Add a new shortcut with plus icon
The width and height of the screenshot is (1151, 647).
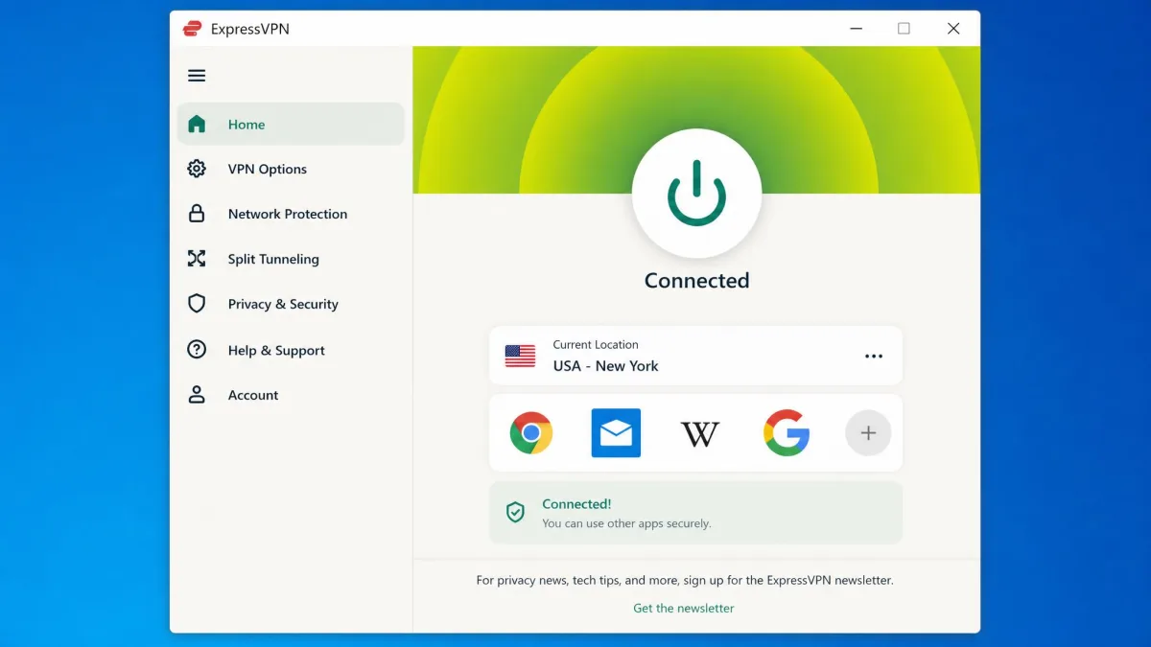click(868, 432)
